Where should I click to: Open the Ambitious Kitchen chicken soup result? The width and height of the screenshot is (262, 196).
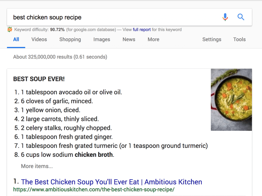112,182
